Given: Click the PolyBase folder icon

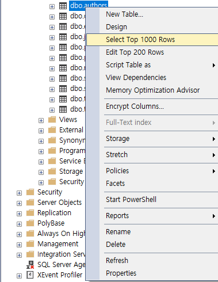Looking at the screenshot, I should tap(30, 223).
